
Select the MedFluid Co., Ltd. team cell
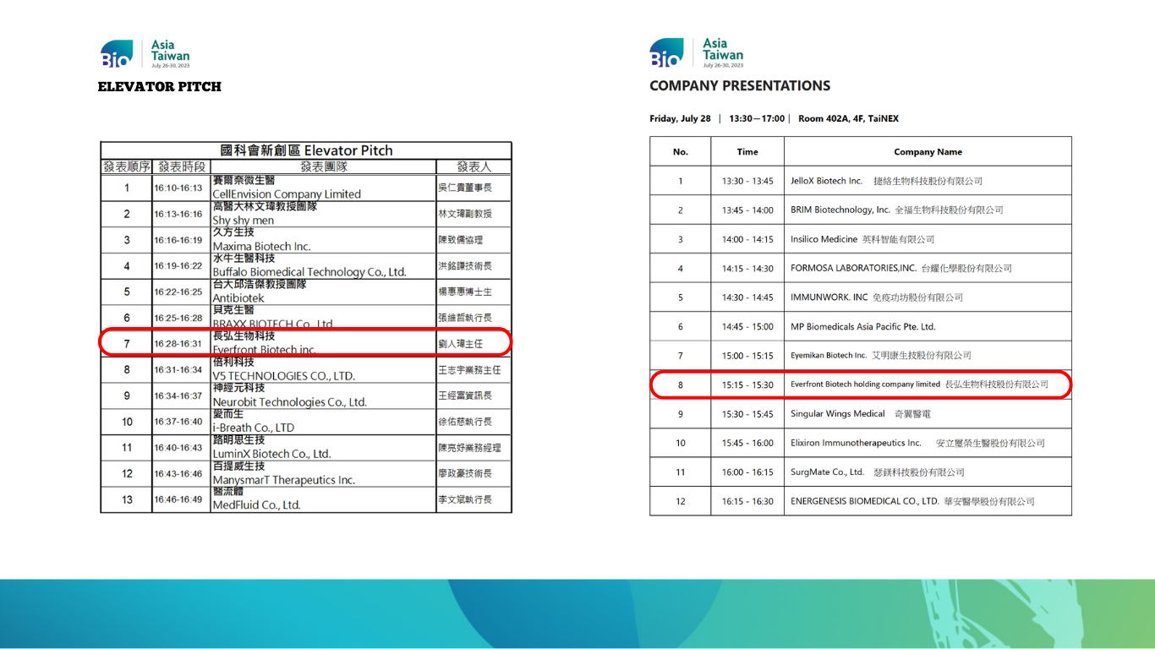click(256, 504)
